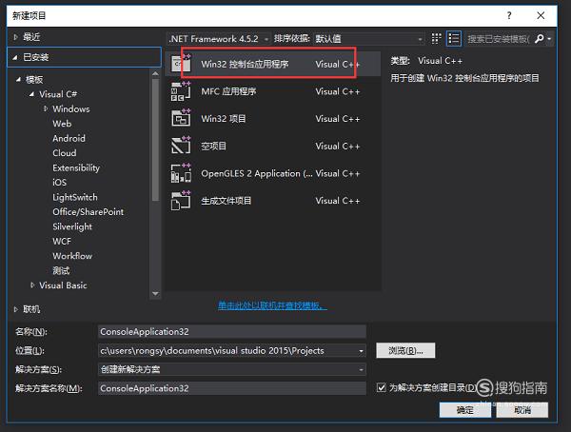Click tree scrollbar up arrow

[x=155, y=74]
